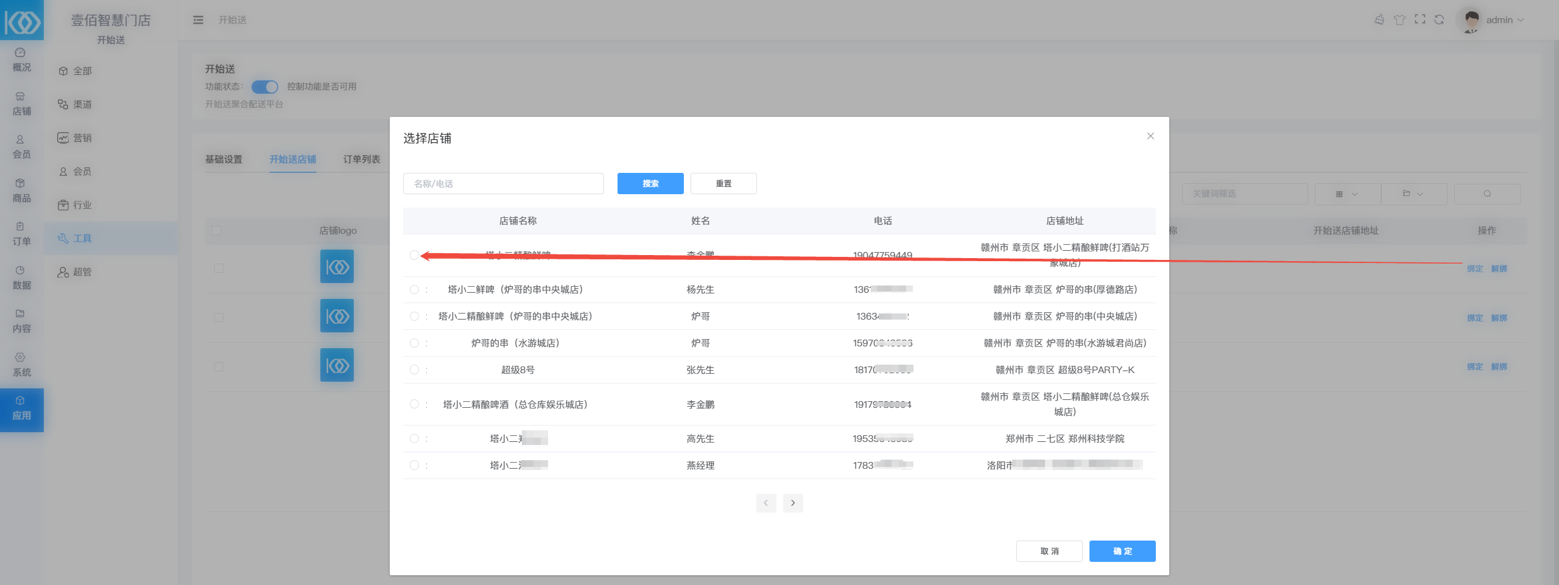Toggle the 功能状态 switch

(265, 86)
